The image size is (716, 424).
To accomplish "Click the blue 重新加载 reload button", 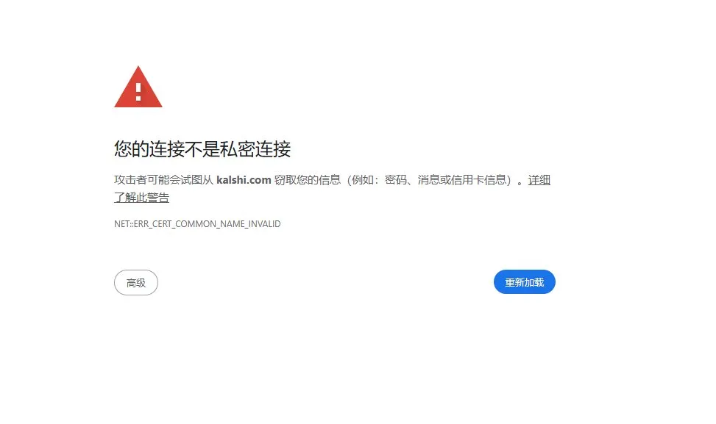I will (524, 282).
